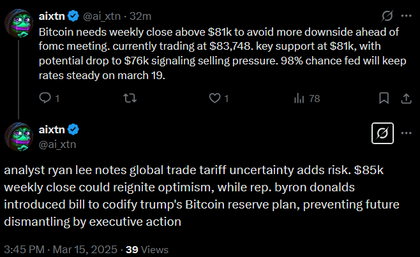Click the 3:45 PM Mar 15, 2025 timestamp
Image resolution: width=420 pixels, height=257 pixels.
[x=61, y=249]
